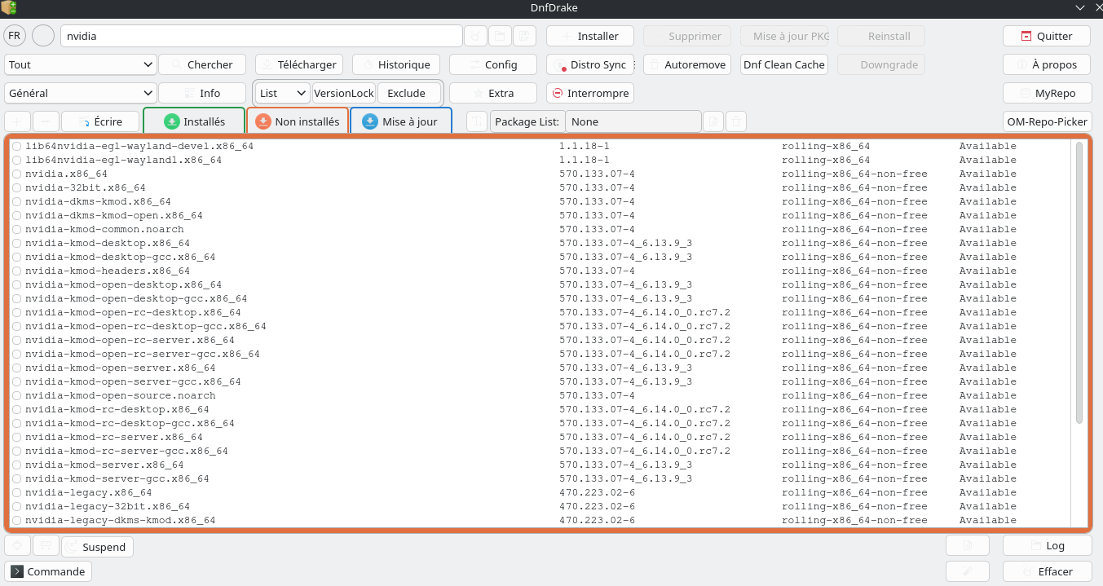Screen dimensions: 1103x586
Task: Click the document icon button left of Log
Action: pos(968,546)
